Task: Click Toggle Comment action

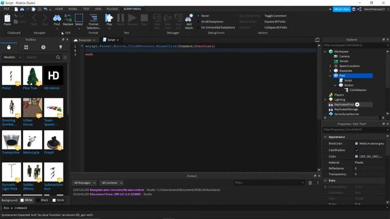Action: click(x=275, y=16)
